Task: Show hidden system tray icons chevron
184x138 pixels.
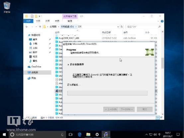Action: 146,135
